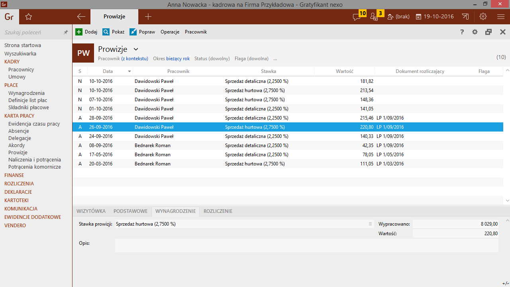Screen dimensions: 510x287
Task: Go back with the left arrow
Action: 81,17
